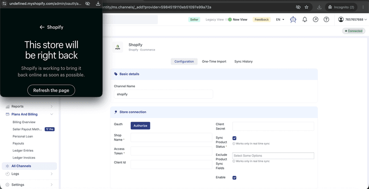This screenshot has width=369, height=189.
Task: Click the Reports chart icon
Action: (7, 106)
